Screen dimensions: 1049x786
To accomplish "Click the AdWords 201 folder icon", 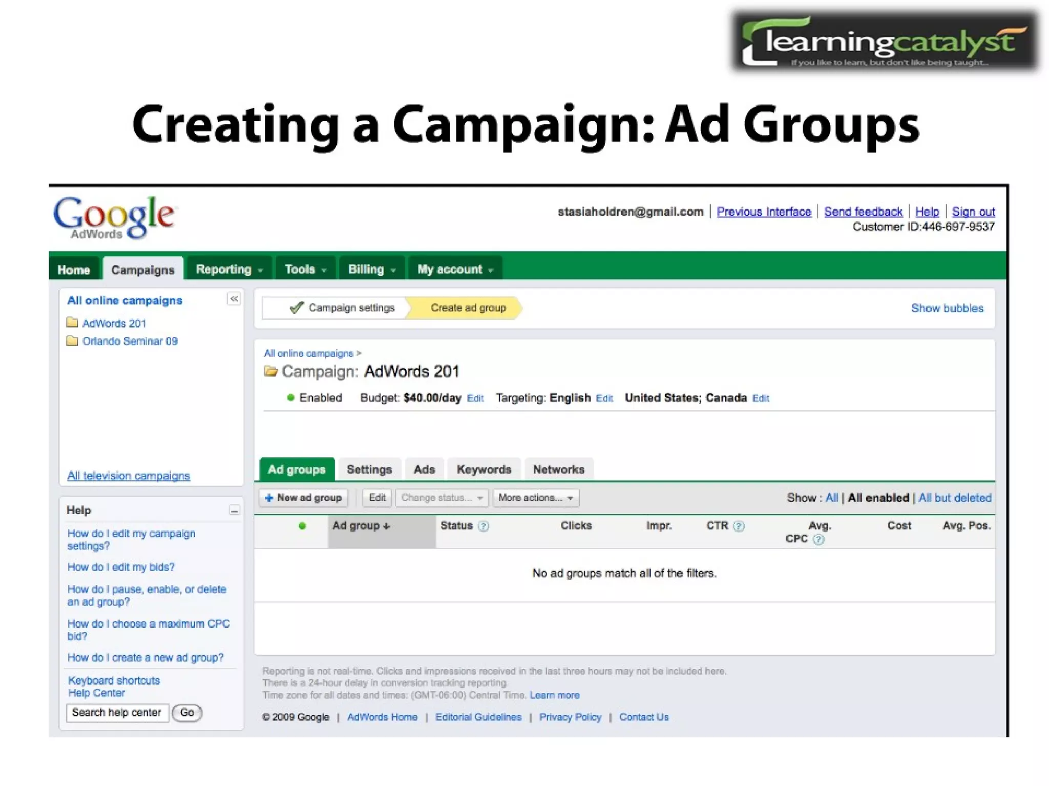I will pyautogui.click(x=72, y=323).
